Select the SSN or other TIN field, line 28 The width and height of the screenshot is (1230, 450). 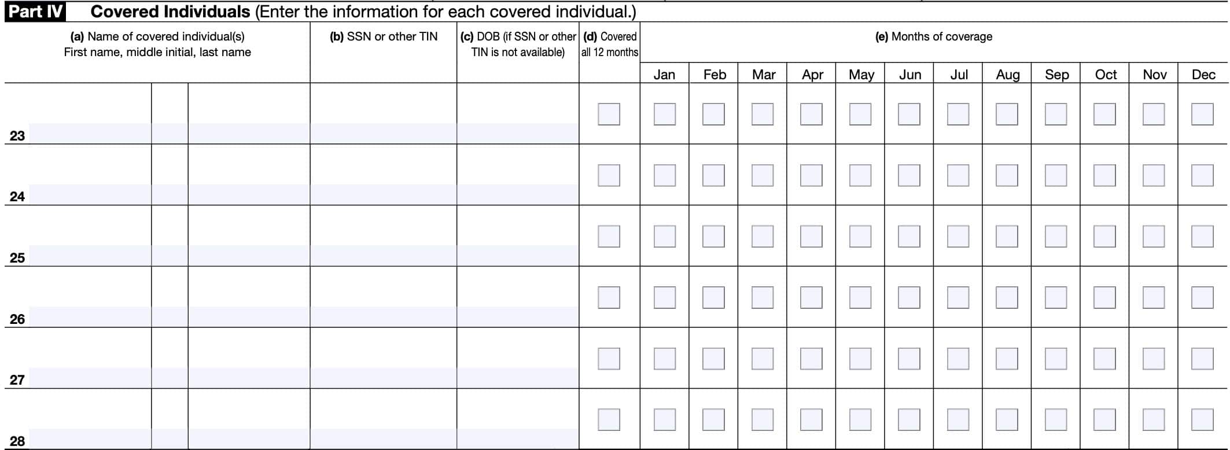(x=384, y=439)
